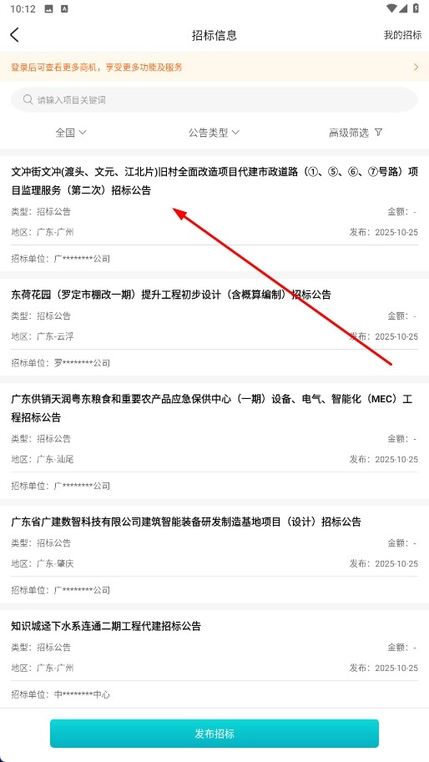
Task: Tap the back arrow icon
Action: pos(14,34)
